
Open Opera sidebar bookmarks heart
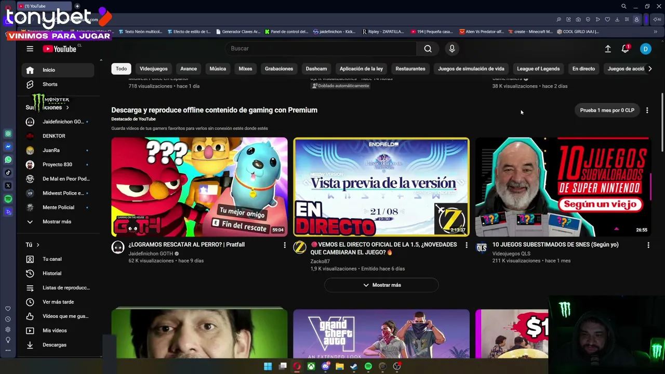8,309
